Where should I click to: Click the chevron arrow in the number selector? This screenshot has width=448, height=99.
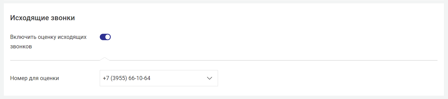210,78
